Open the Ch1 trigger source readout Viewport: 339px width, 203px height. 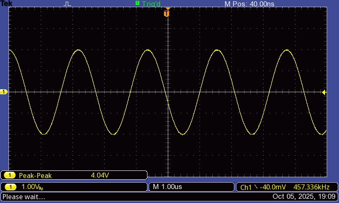click(x=246, y=187)
